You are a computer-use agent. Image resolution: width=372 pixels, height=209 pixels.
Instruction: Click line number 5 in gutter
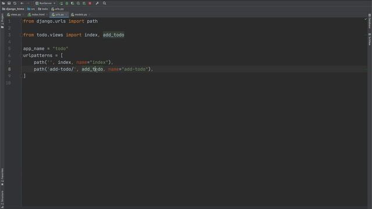pyautogui.click(x=9, y=49)
